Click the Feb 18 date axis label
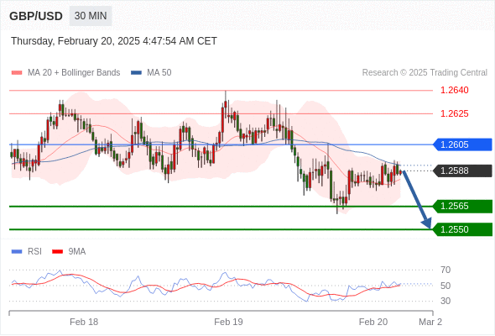Image resolution: width=495 pixels, height=336 pixels. pyautogui.click(x=84, y=322)
